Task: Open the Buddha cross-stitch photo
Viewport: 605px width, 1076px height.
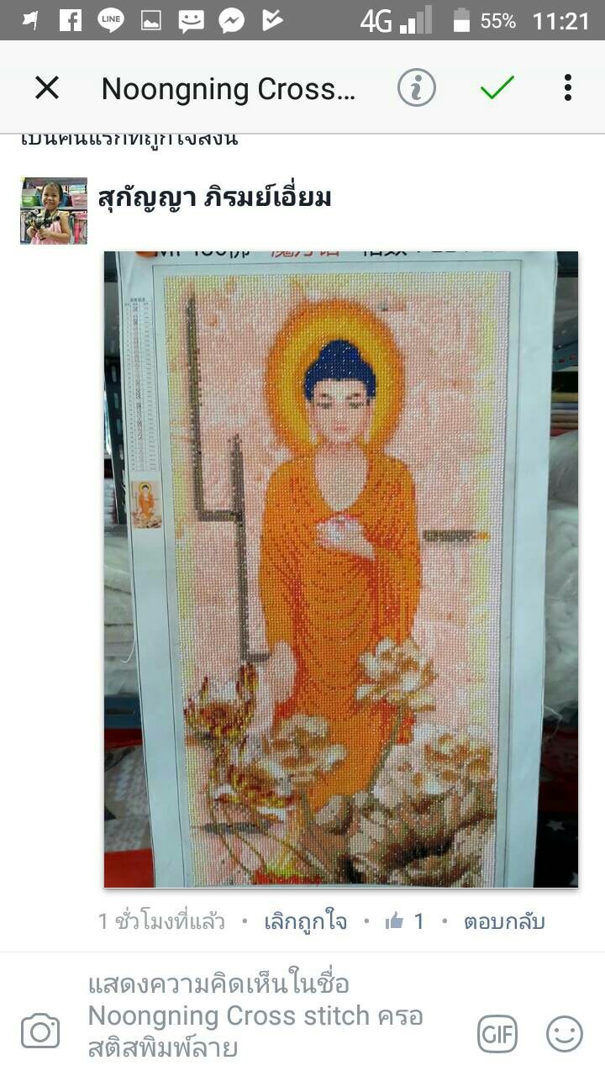Action: pos(341,569)
